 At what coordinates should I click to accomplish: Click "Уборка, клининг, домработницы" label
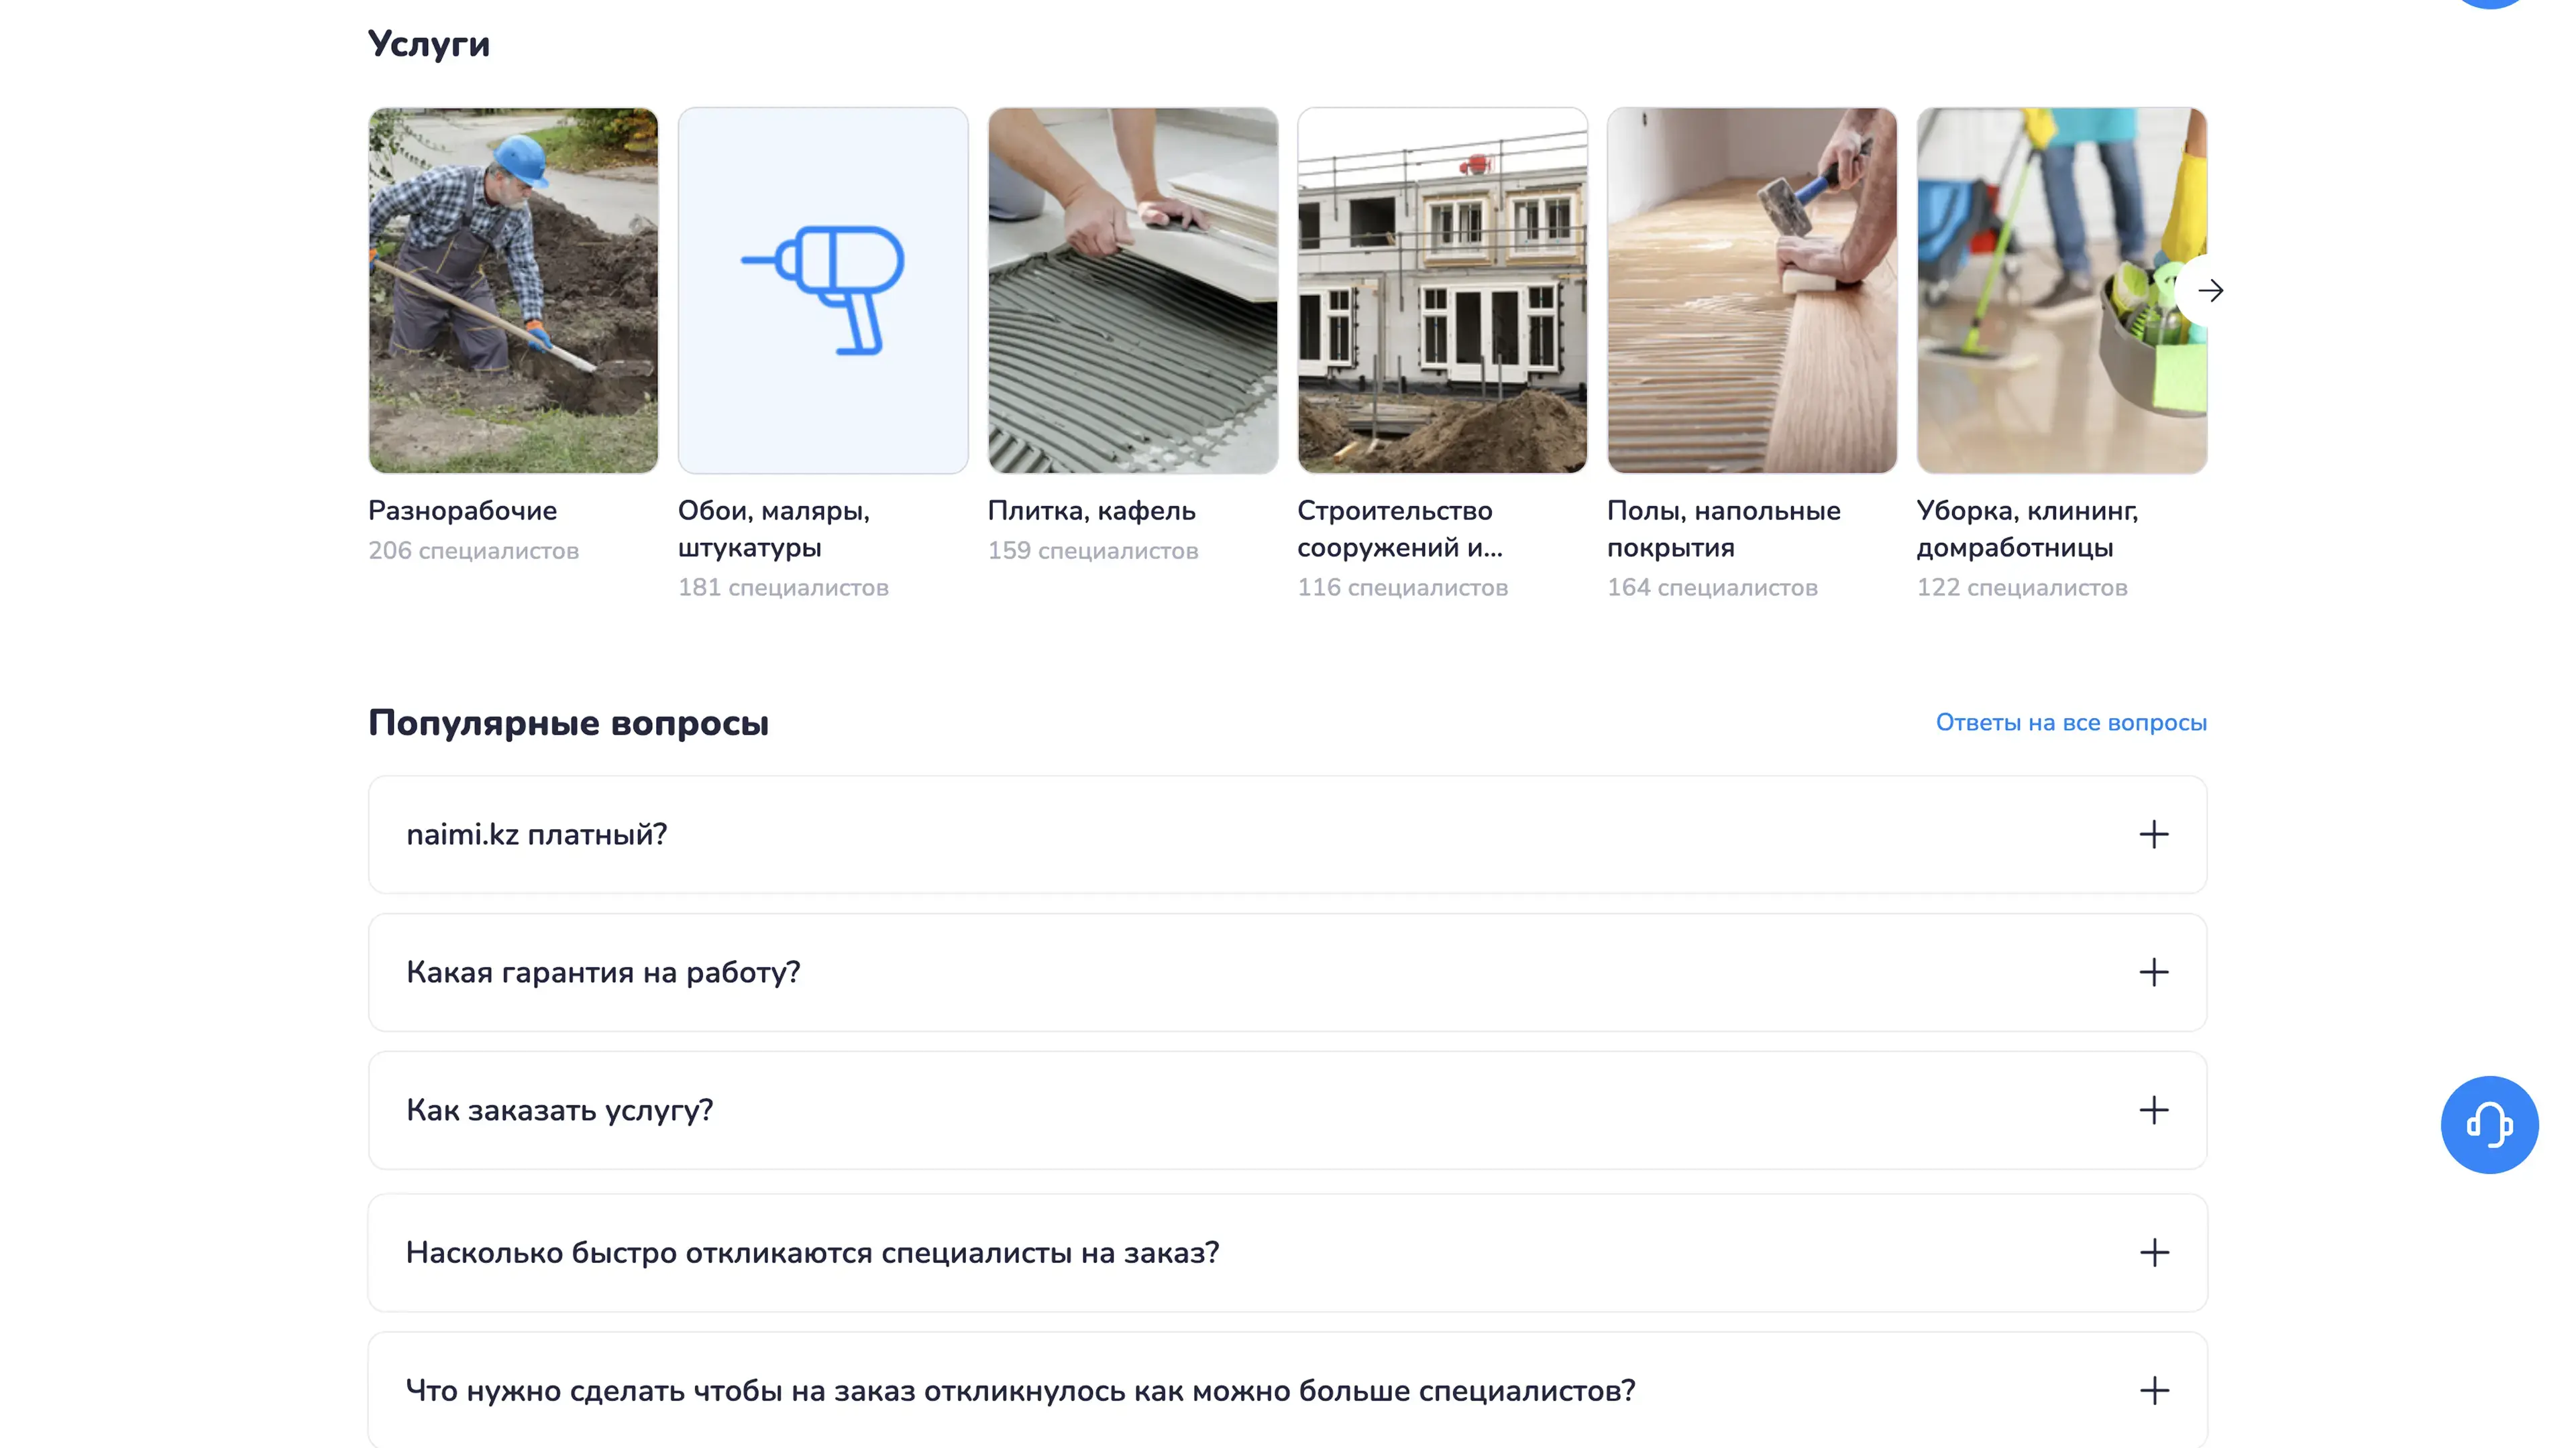coord(2027,529)
